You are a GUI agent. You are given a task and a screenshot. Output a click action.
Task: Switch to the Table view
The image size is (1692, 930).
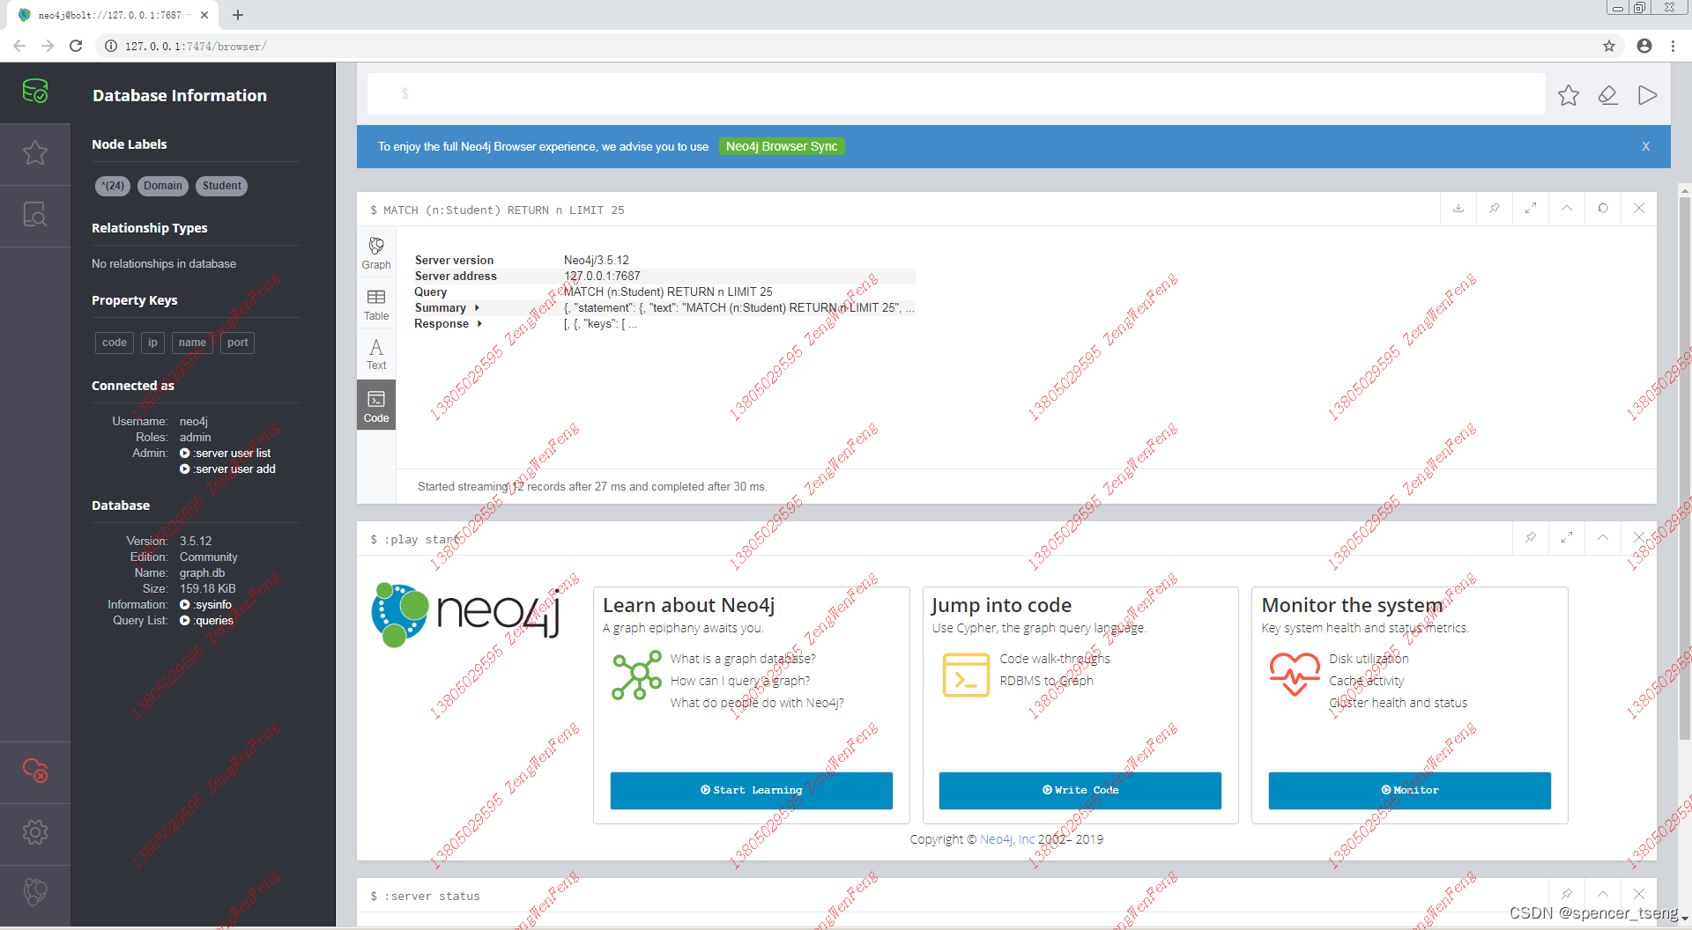(376, 304)
